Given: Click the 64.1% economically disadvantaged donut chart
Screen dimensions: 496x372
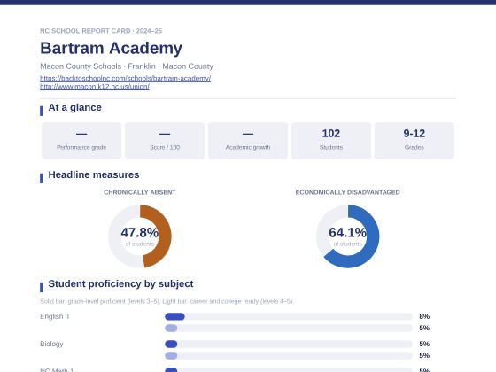Looking at the screenshot, I should point(347,236).
